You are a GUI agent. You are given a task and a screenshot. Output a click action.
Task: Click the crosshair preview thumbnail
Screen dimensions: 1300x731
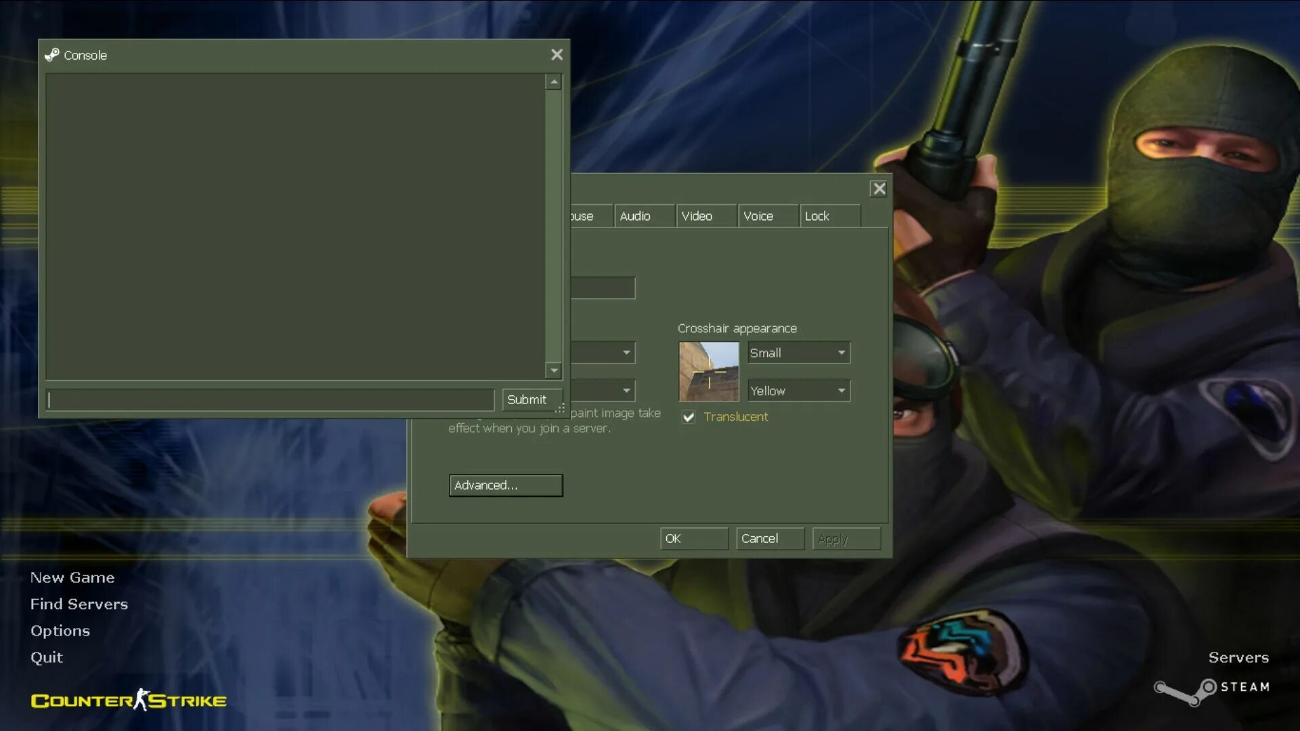pyautogui.click(x=709, y=372)
